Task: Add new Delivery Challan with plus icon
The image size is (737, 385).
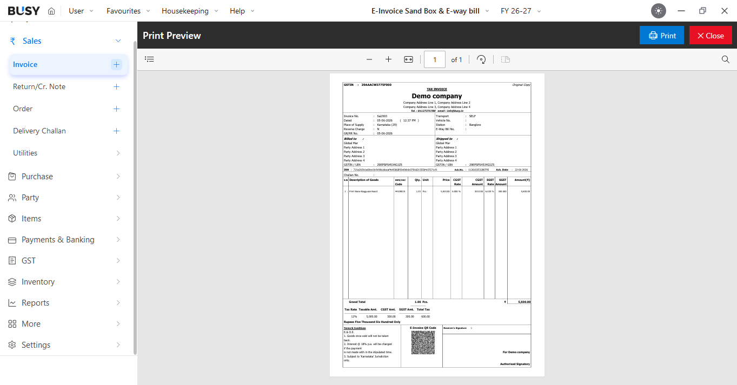Action: [x=116, y=131]
